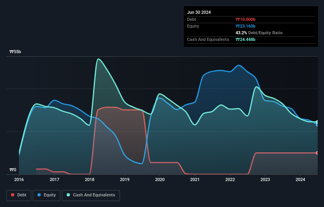
Task: Click the 2024 x-axis label
Action: (x=300, y=179)
